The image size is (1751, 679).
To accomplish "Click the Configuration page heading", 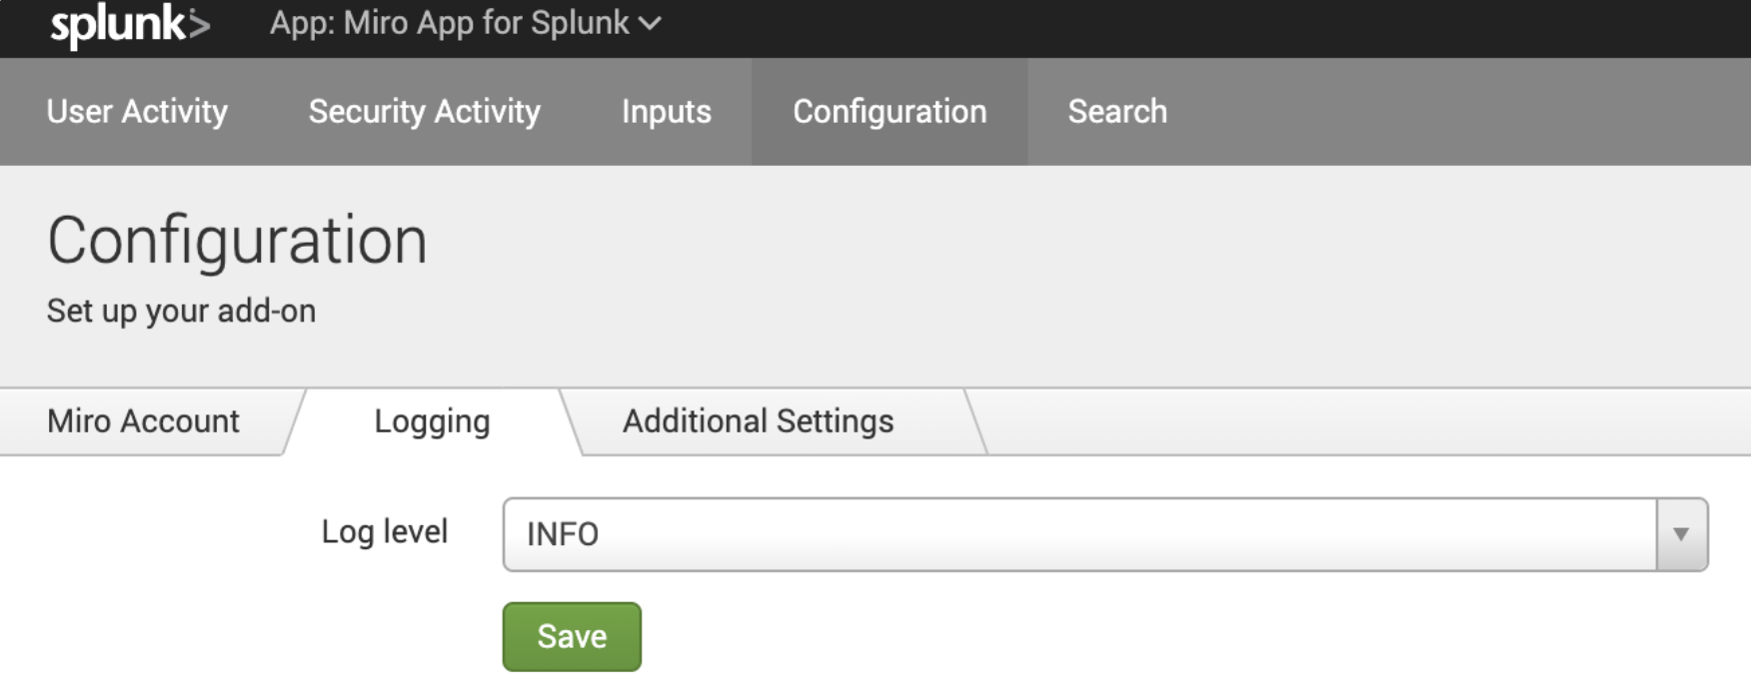I will pyautogui.click(x=237, y=241).
